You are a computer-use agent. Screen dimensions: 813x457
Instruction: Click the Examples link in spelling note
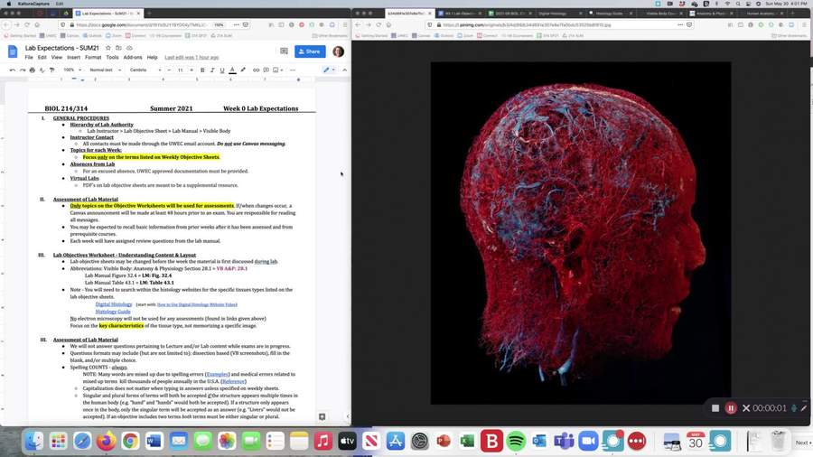pyautogui.click(x=217, y=374)
